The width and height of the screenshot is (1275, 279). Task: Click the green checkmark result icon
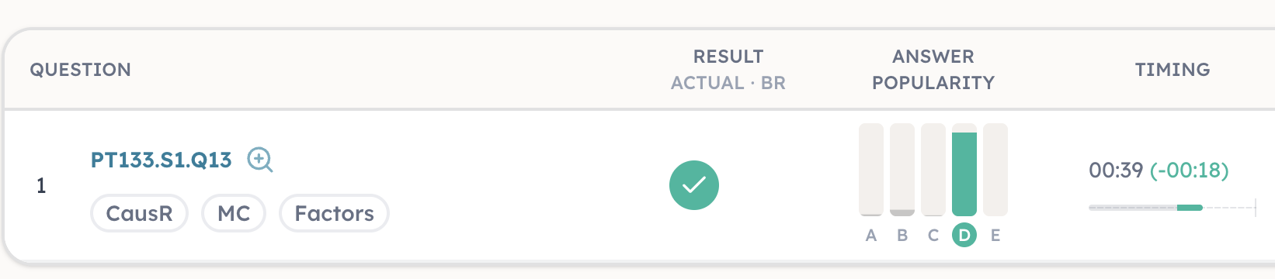point(694,185)
